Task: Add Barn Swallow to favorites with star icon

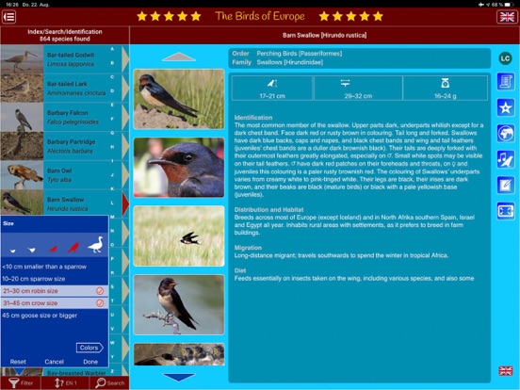Action: tap(506, 107)
